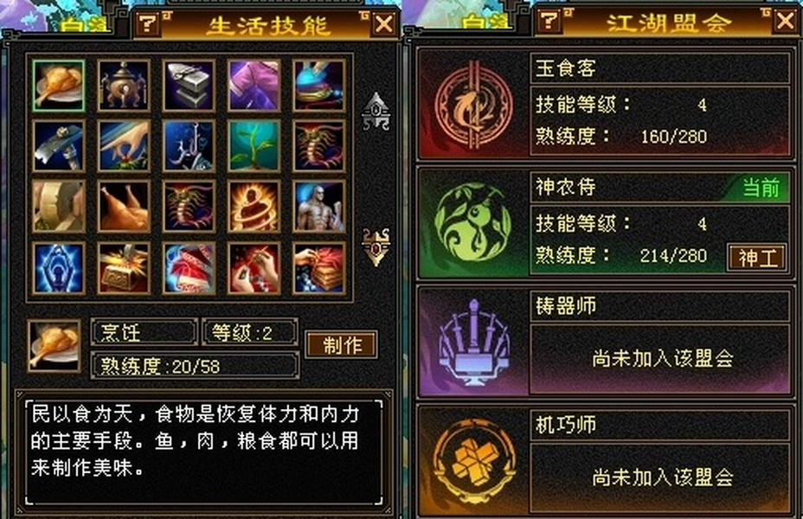
Task: Select the 玉食客 guild entry
Action: [x=606, y=105]
